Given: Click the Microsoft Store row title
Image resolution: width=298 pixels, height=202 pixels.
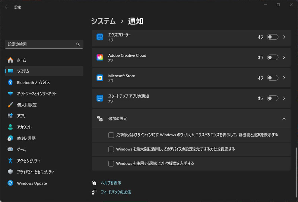Looking at the screenshot, I should click(122, 76).
